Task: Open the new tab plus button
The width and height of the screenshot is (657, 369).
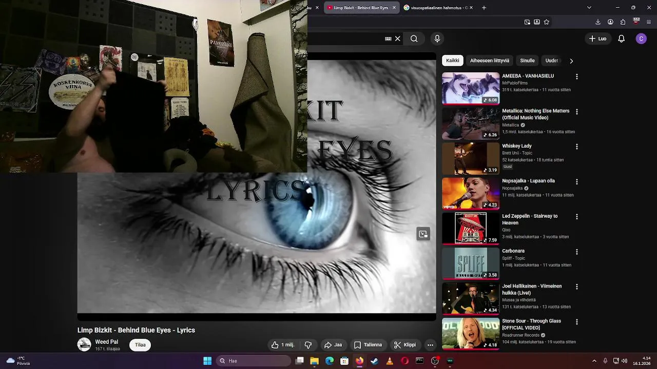Action: coord(484,8)
